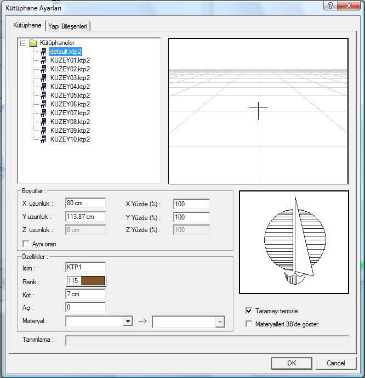
Task: Click the chair icon beside KUZEY09.ktp2
Action: (x=44, y=131)
